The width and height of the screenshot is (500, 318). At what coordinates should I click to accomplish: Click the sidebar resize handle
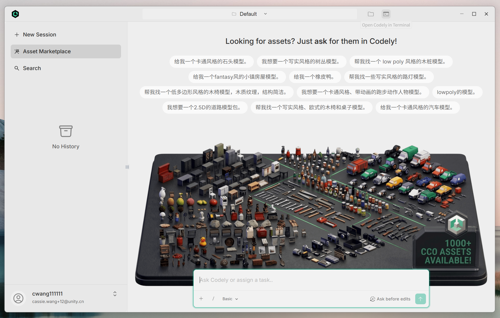point(127,167)
